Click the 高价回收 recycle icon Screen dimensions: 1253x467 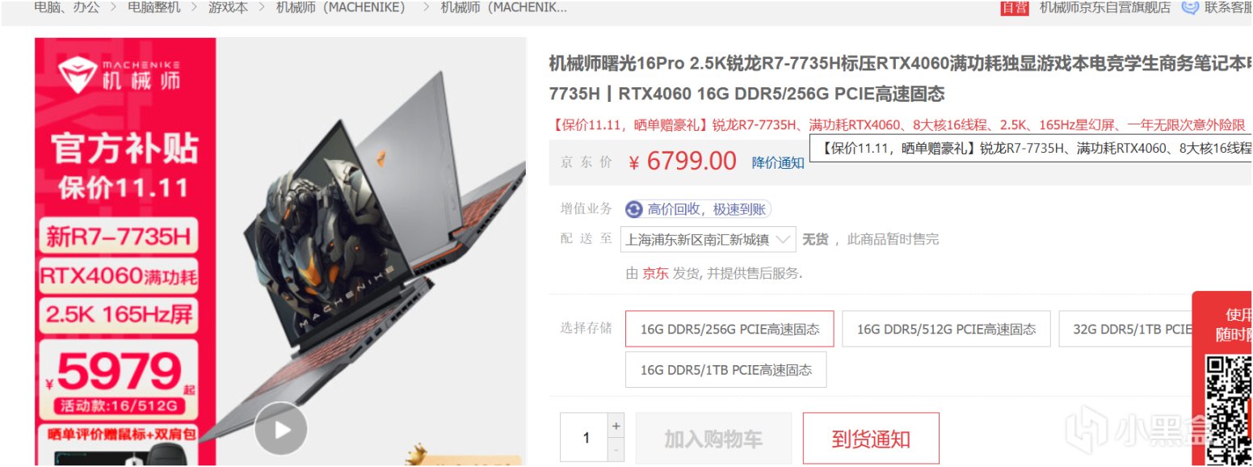pyautogui.click(x=634, y=209)
